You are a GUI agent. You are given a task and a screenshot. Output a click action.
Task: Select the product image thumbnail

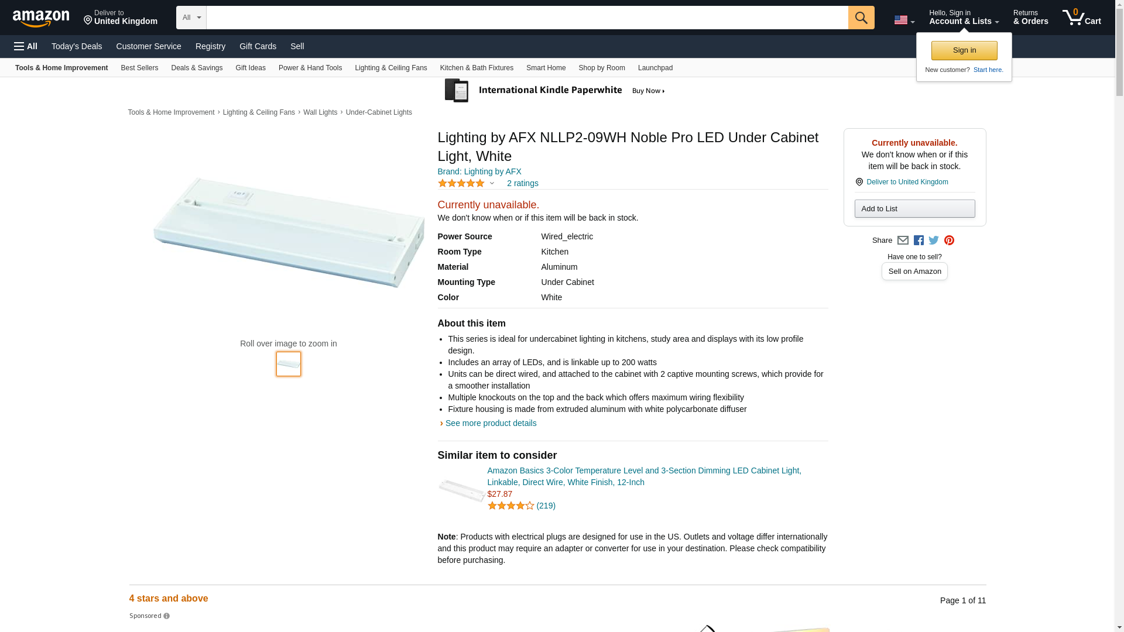click(x=289, y=364)
